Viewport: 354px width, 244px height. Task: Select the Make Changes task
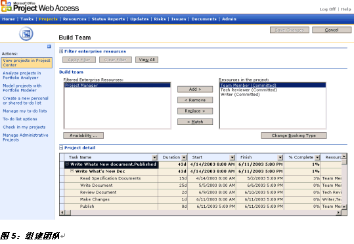click(95, 199)
